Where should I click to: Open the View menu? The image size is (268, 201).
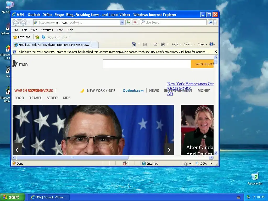coord(34,30)
